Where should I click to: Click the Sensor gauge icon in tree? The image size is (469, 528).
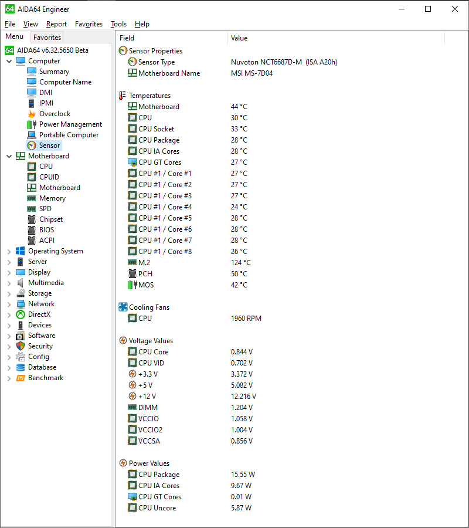click(32, 145)
